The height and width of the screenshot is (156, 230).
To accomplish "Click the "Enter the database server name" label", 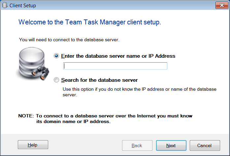I will tap(118, 56).
